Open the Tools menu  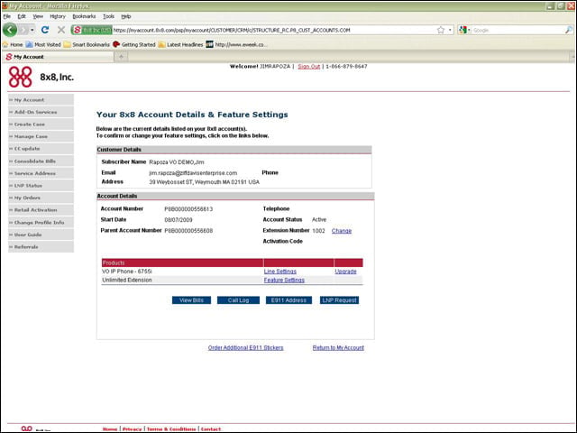pyautogui.click(x=108, y=16)
